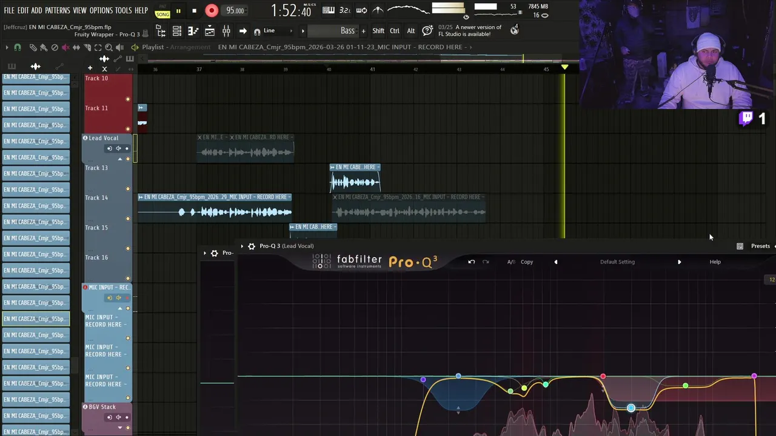
Task: Open Pro-Q 3 plugin options arrow
Action: (x=242, y=246)
